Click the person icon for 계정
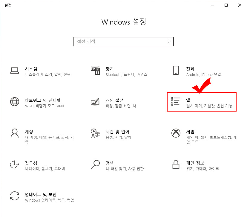Screen dimensions: 247x218 point(15,133)
